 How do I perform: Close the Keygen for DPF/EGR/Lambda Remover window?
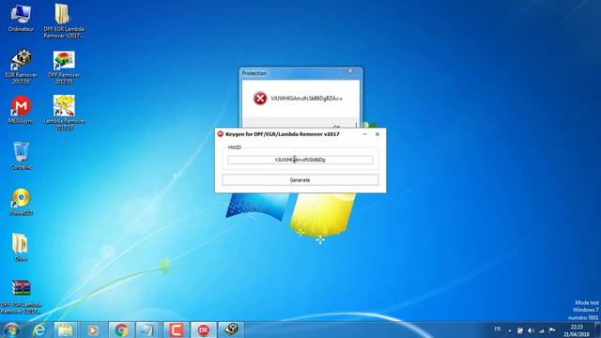pos(378,134)
